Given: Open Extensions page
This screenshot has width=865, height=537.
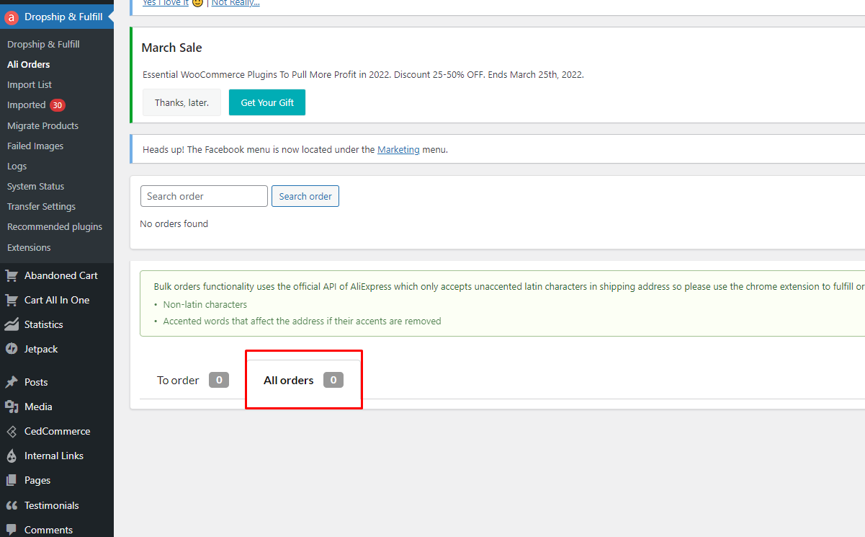Looking at the screenshot, I should 29,247.
